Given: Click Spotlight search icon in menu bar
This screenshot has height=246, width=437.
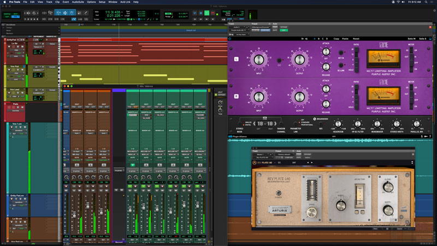Looking at the screenshot, I should [x=426, y=2].
